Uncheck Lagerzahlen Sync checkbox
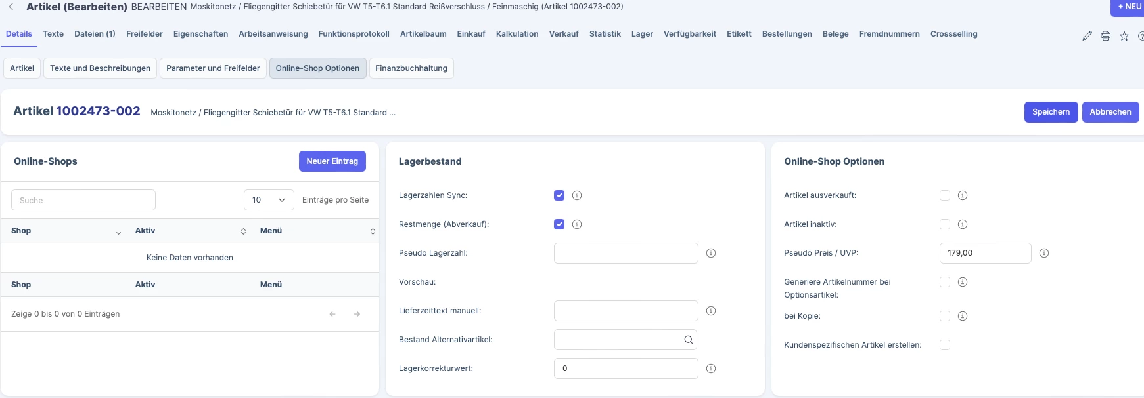1144x398 pixels. coord(559,195)
